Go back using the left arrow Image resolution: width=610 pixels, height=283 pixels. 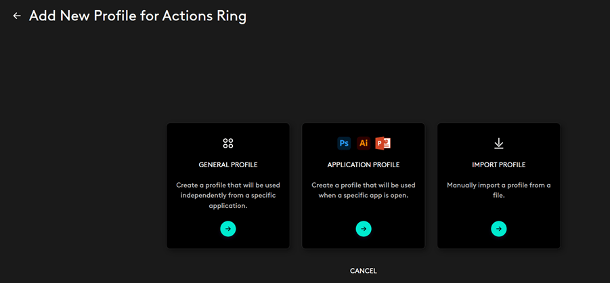point(17,16)
